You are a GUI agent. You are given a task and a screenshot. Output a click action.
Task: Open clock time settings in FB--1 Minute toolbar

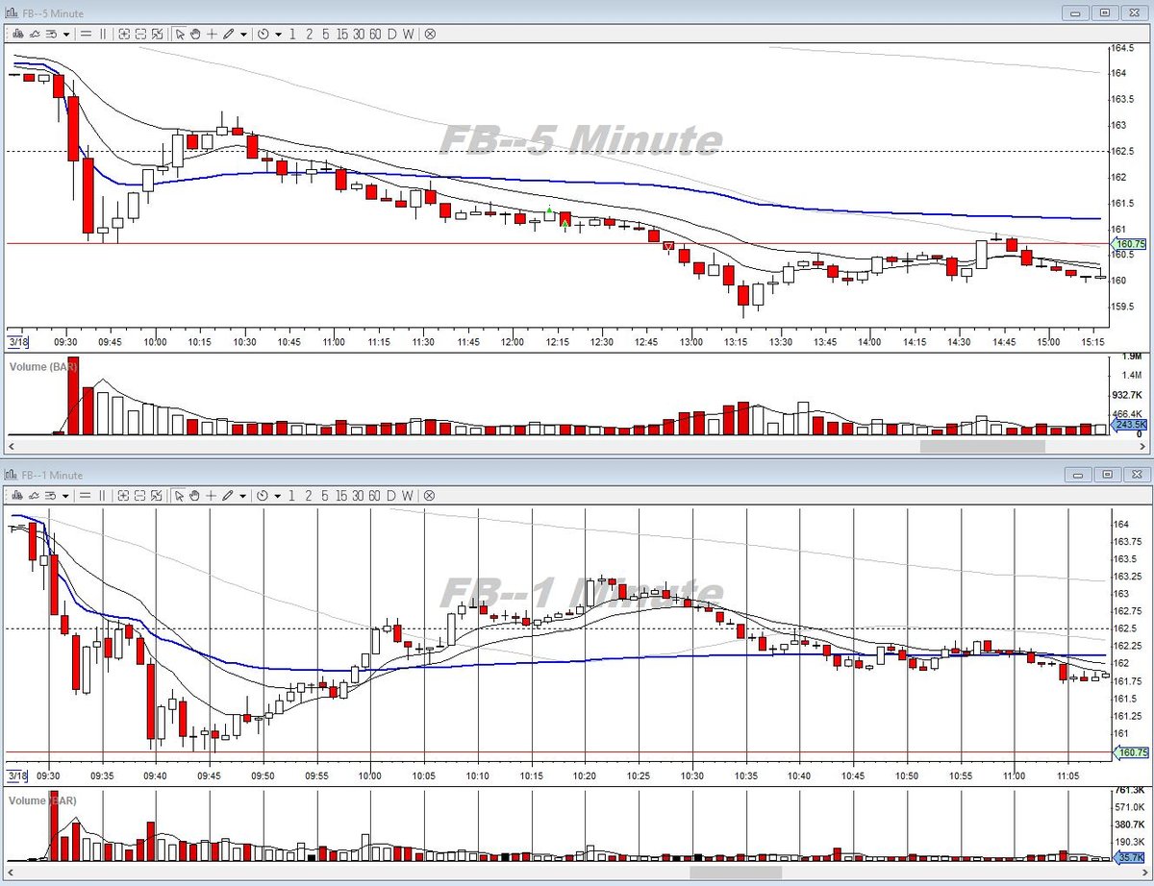point(263,496)
